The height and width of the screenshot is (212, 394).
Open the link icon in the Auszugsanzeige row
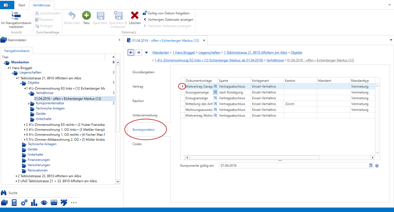(215, 92)
